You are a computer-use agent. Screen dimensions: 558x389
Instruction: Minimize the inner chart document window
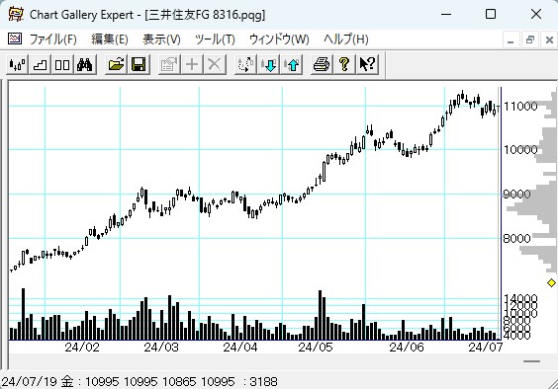pos(511,39)
